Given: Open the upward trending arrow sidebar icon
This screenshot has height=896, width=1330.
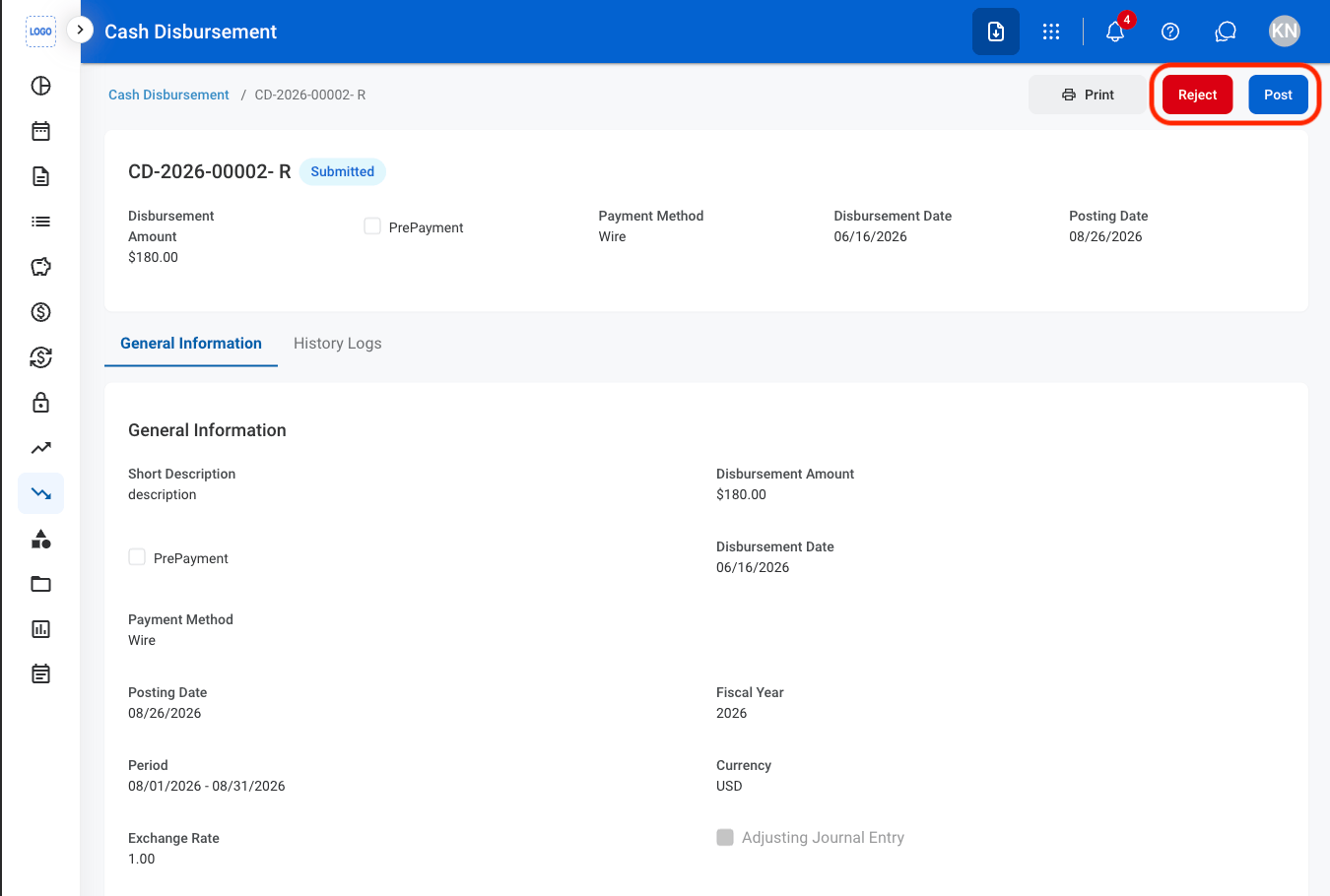Looking at the screenshot, I should pyautogui.click(x=40, y=448).
